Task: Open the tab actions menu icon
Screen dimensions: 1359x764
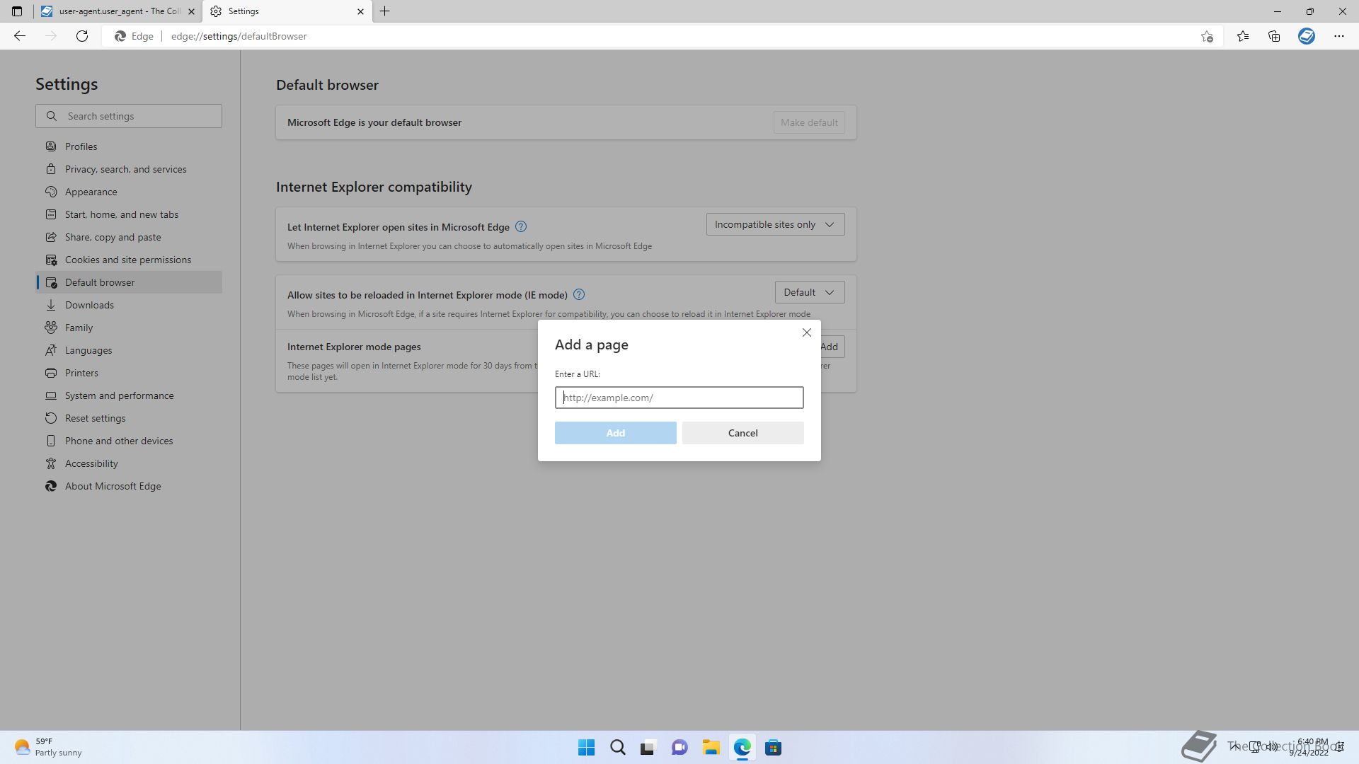Action: click(x=17, y=11)
